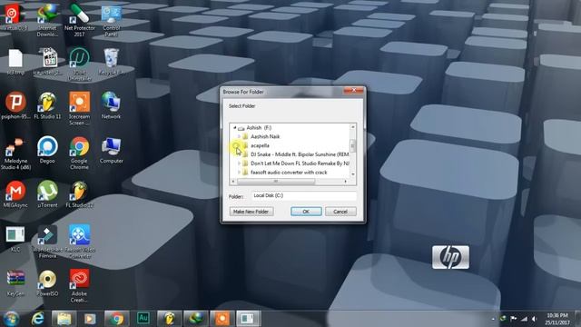This screenshot has width=581, height=327.
Task: Select the blank tmp file on the desktop
Action: point(15,62)
